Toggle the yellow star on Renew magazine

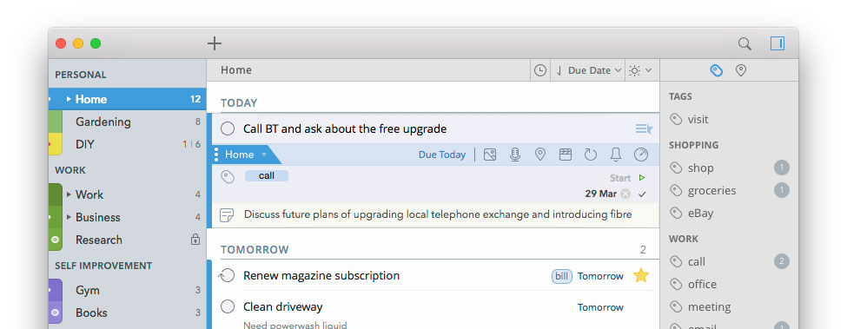(x=640, y=275)
